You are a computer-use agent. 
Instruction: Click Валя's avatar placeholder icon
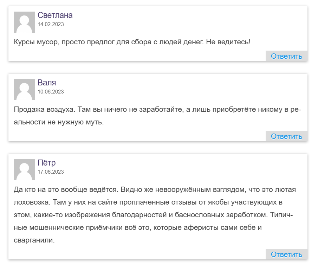(24, 90)
